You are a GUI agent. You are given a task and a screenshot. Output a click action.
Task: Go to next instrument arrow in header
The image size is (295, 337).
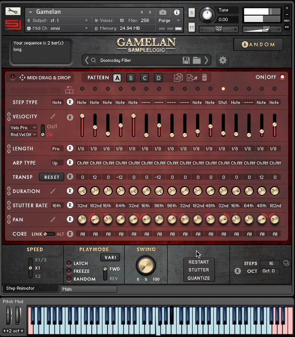tap(150, 12)
